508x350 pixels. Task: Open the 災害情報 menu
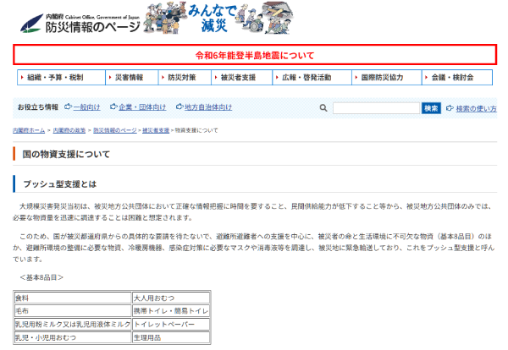coord(130,78)
